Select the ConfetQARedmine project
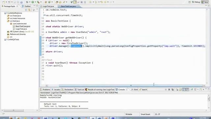The width and height of the screenshot is (211, 119). [x=15, y=13]
